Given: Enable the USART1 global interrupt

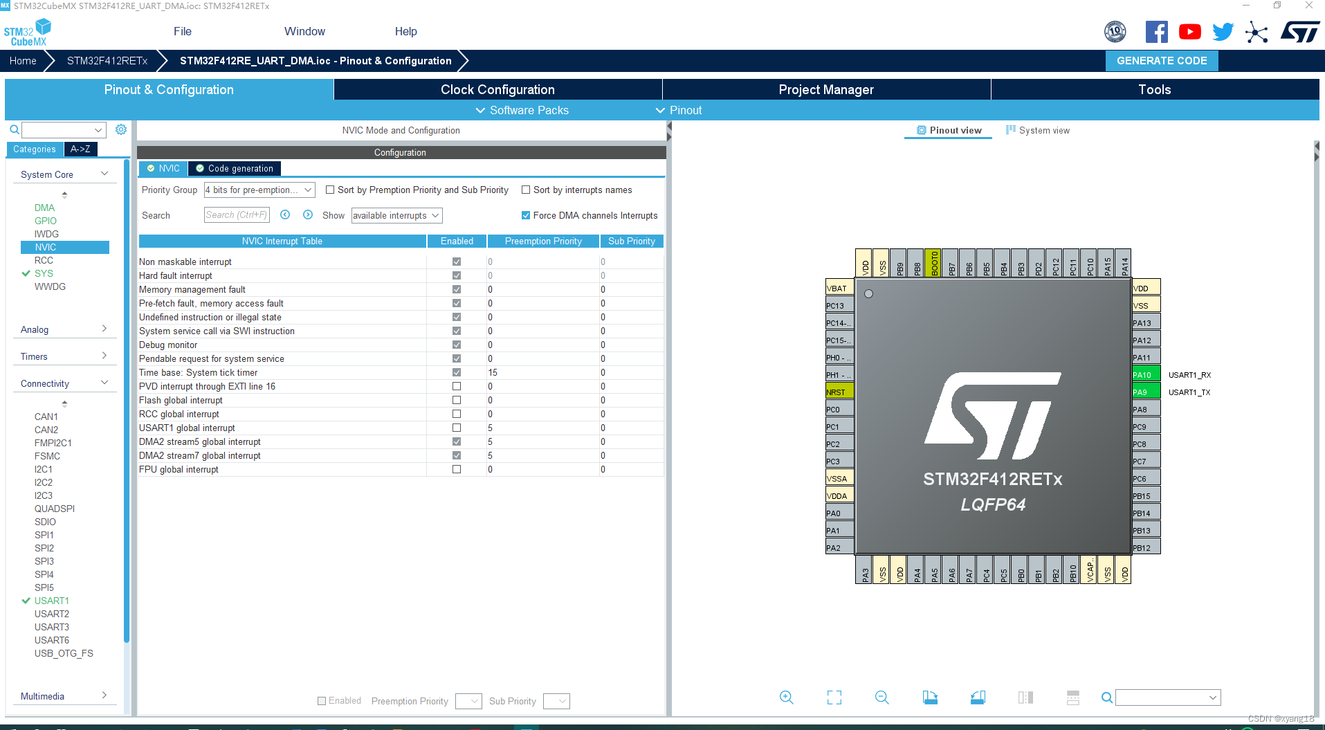Looking at the screenshot, I should 456,428.
